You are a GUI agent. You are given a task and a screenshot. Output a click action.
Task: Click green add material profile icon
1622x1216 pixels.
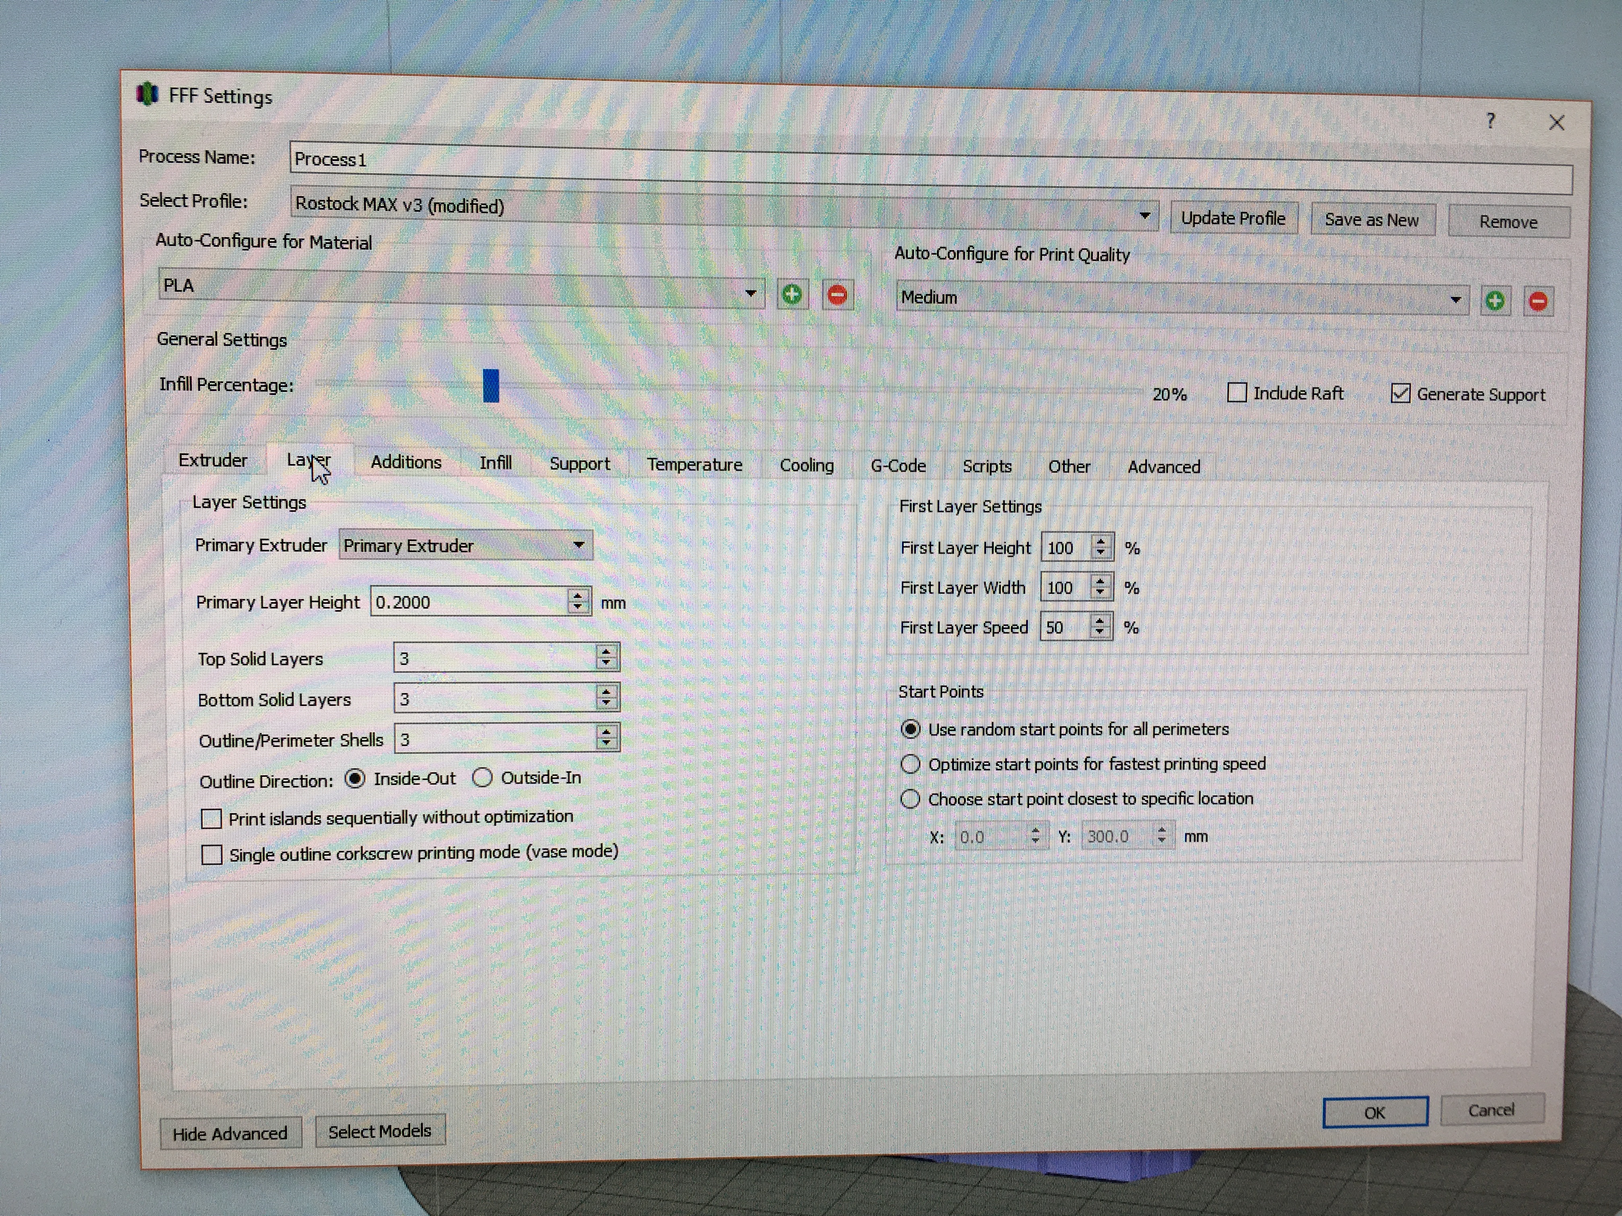point(791,295)
